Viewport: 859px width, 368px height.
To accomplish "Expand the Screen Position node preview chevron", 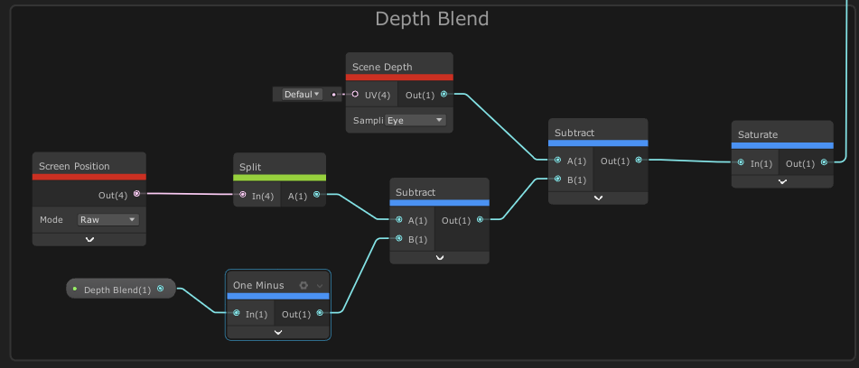I will pyautogui.click(x=89, y=239).
